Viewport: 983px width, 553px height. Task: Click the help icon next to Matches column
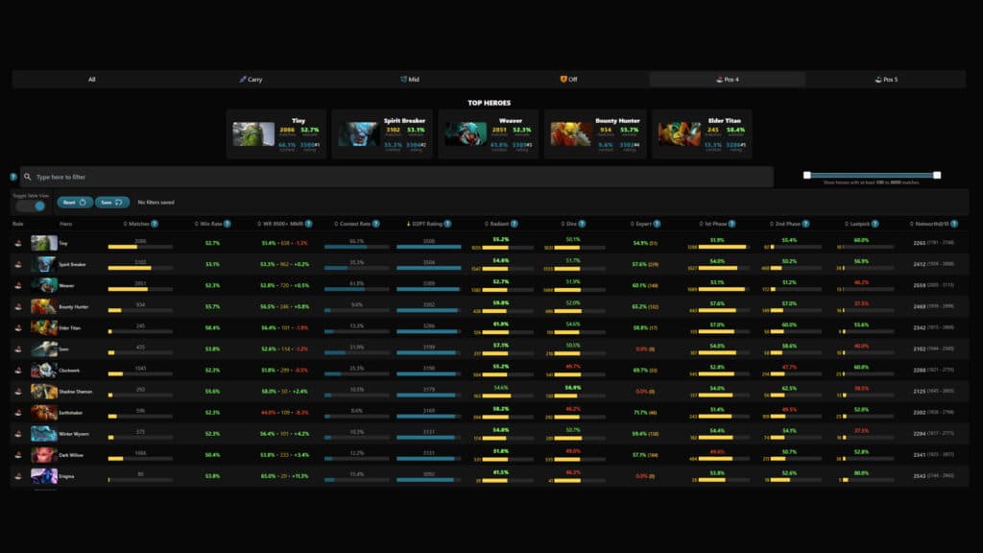click(x=155, y=224)
